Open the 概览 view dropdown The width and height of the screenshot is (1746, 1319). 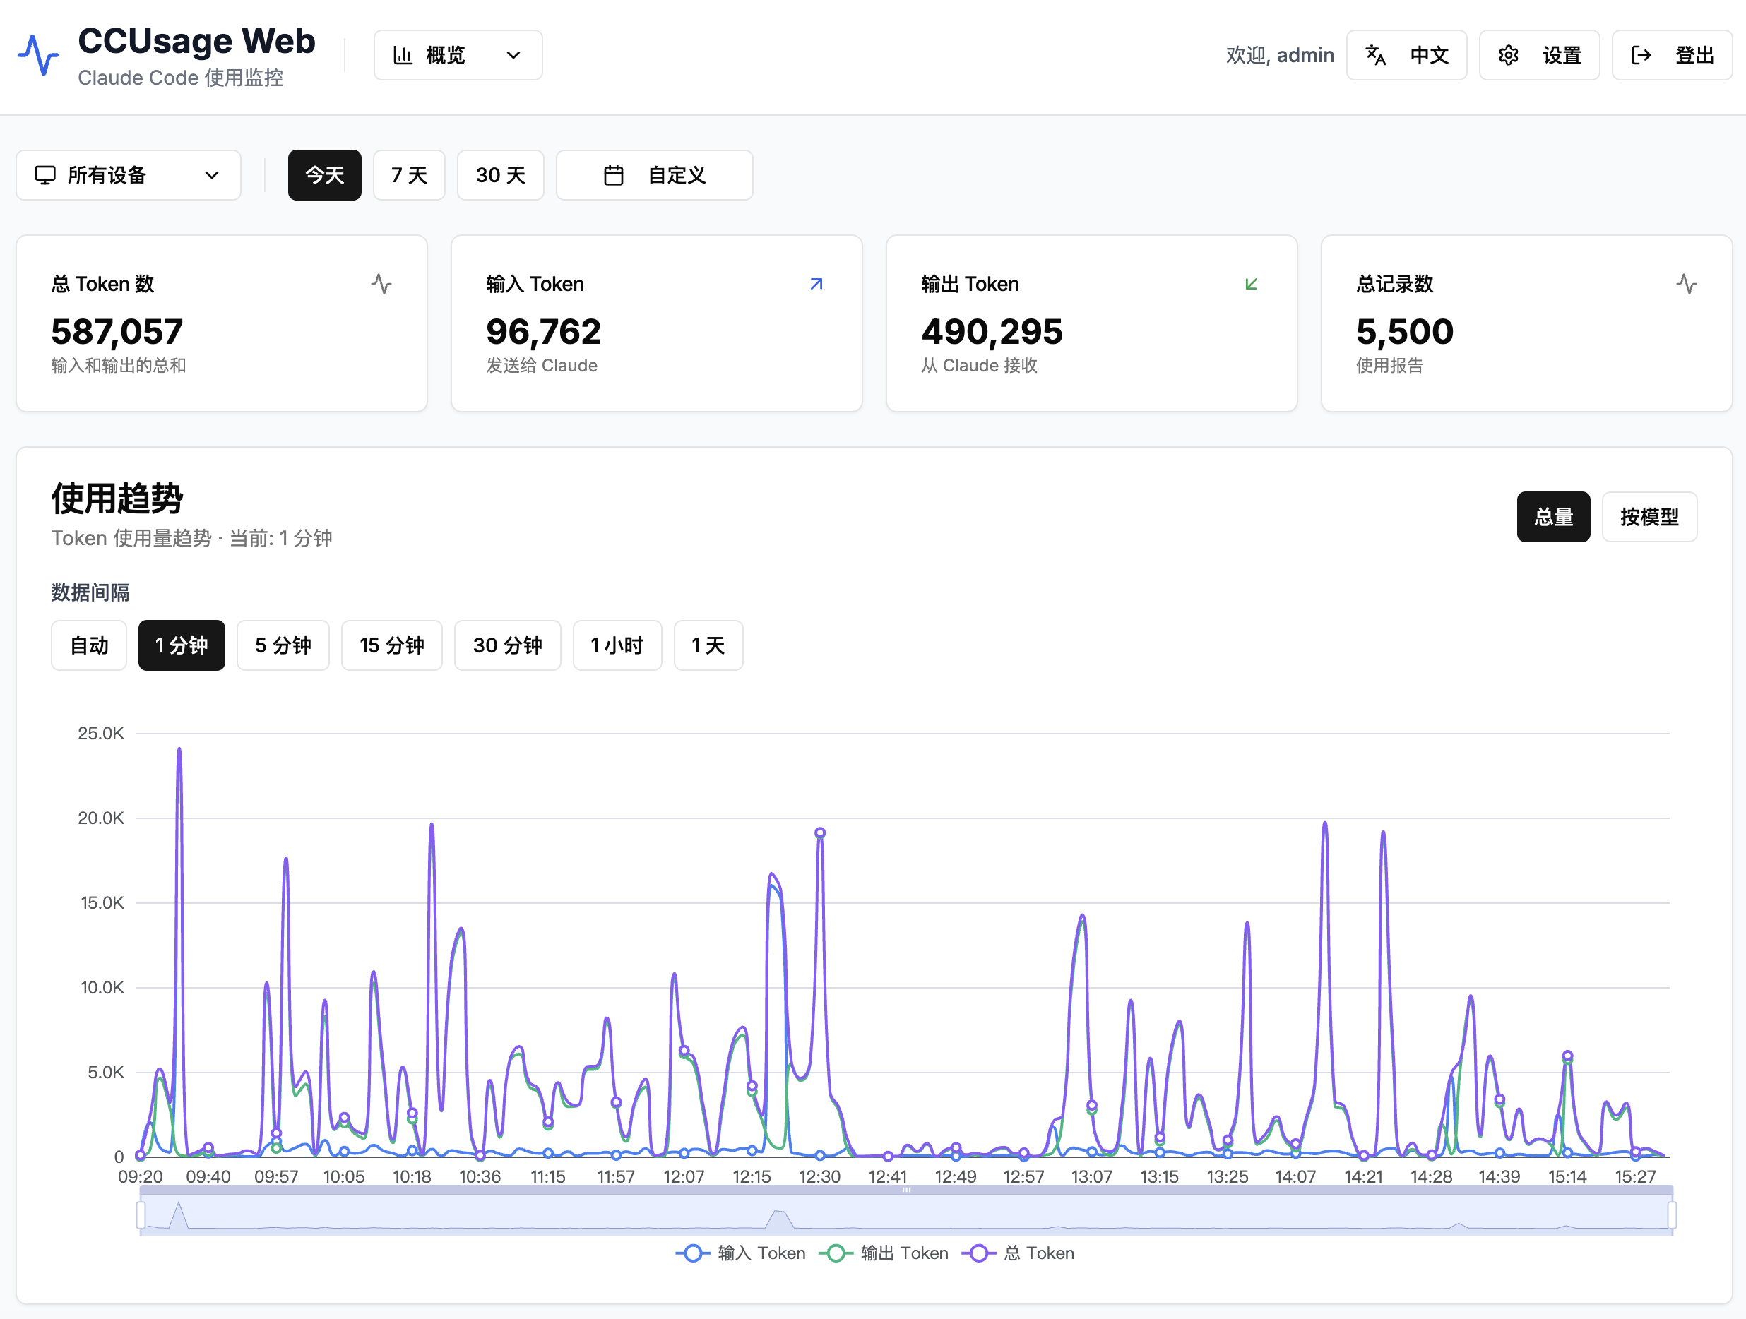(458, 55)
